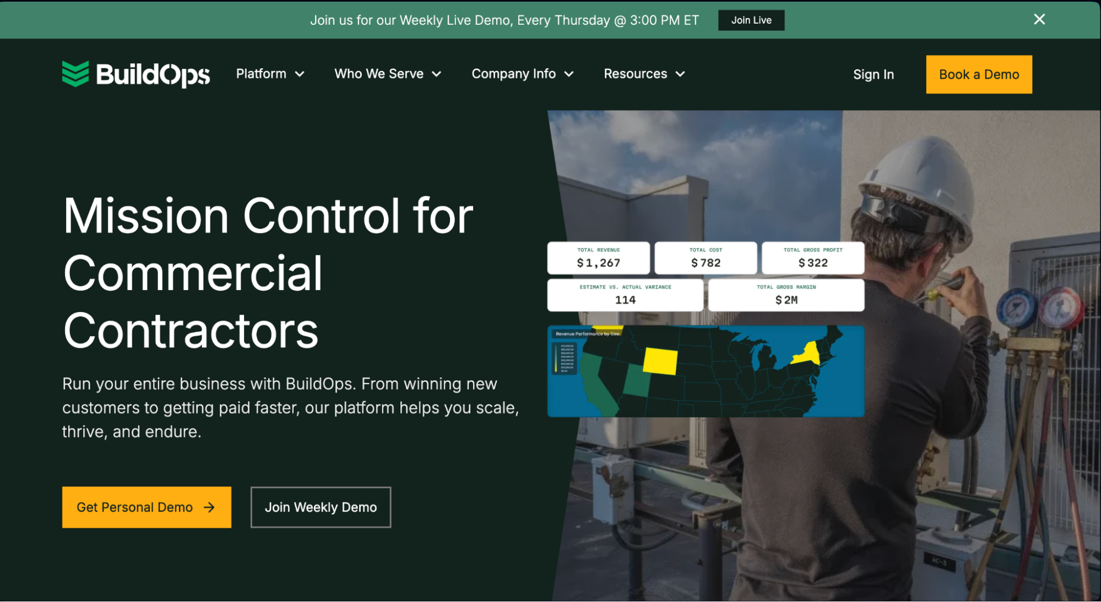Click the Sign In link
The image size is (1101, 602).
tap(873, 74)
